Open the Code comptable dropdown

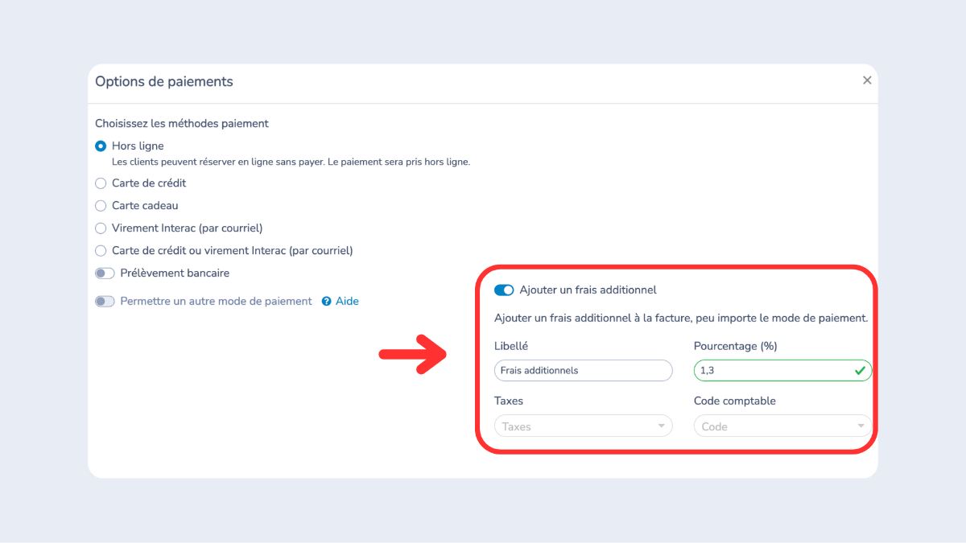782,426
